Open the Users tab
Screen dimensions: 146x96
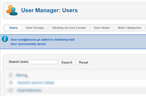[13, 28]
